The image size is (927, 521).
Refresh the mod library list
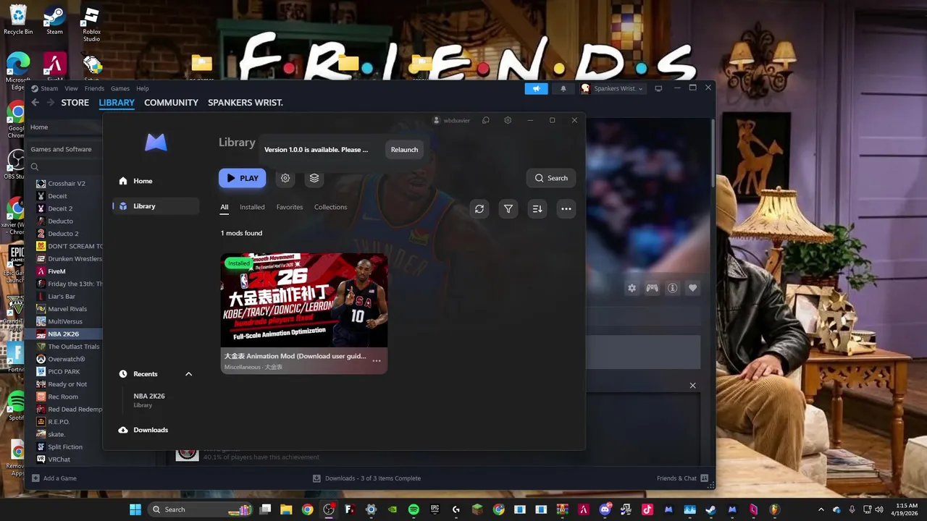click(479, 209)
